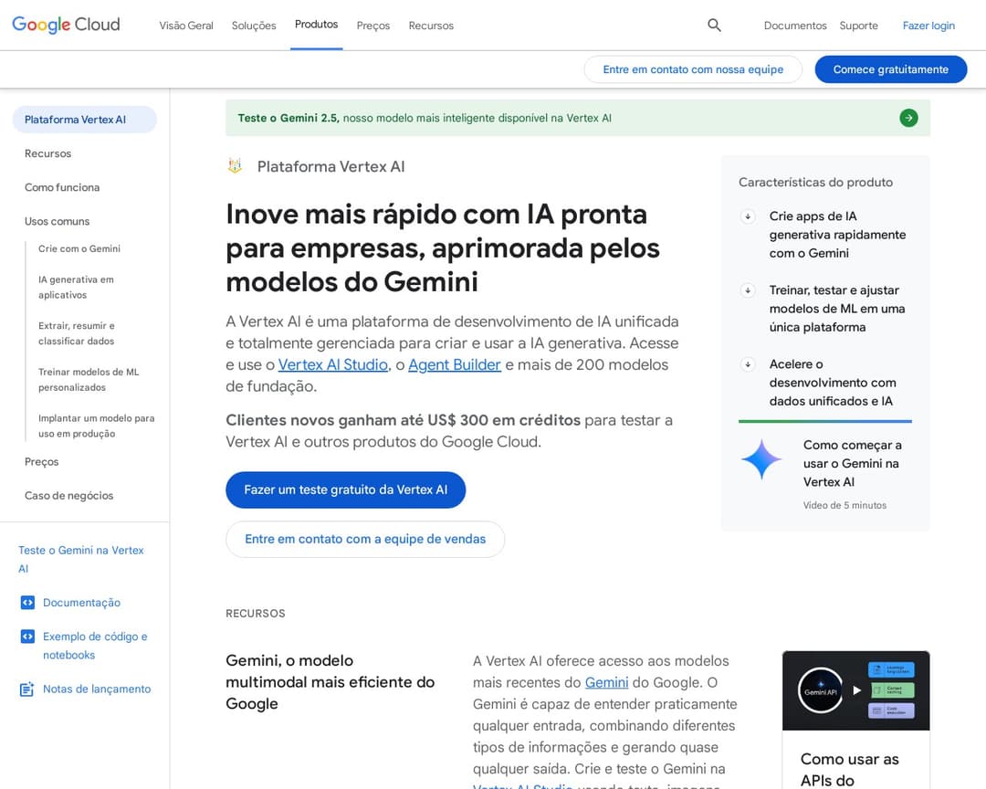The height and width of the screenshot is (789, 986).
Task: Play the Gemini API video thumbnail
Action: 855,690
